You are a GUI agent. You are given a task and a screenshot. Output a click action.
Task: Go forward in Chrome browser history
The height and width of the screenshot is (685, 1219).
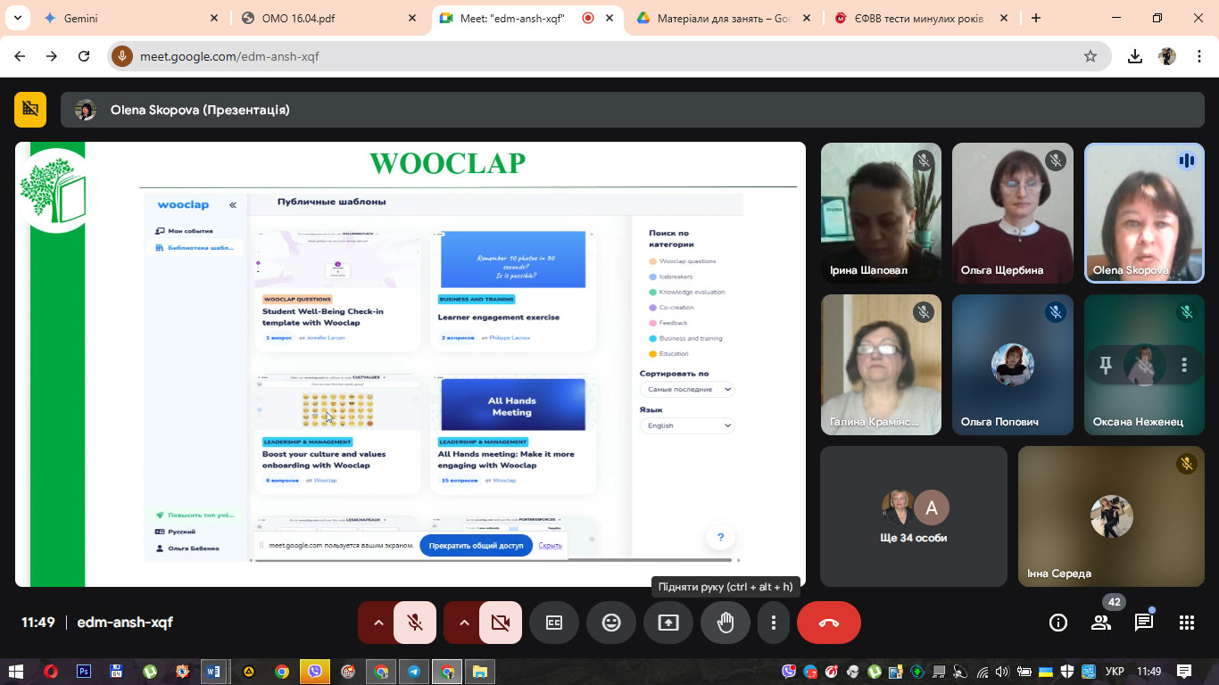coord(52,56)
